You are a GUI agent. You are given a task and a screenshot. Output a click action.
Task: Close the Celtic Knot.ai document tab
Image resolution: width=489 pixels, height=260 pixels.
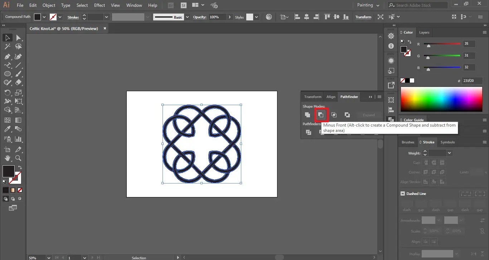click(105, 28)
